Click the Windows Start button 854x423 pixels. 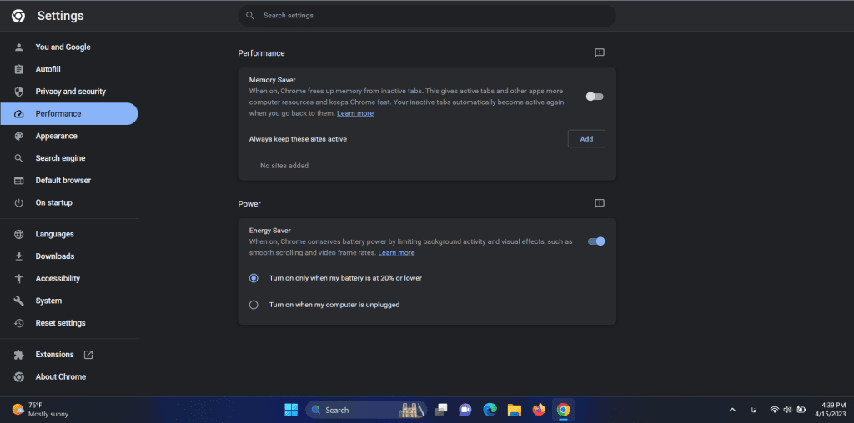(x=291, y=410)
